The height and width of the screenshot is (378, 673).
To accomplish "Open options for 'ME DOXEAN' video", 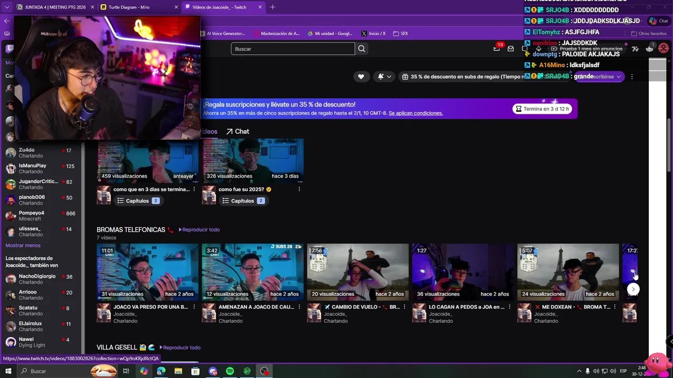I will point(615,307).
